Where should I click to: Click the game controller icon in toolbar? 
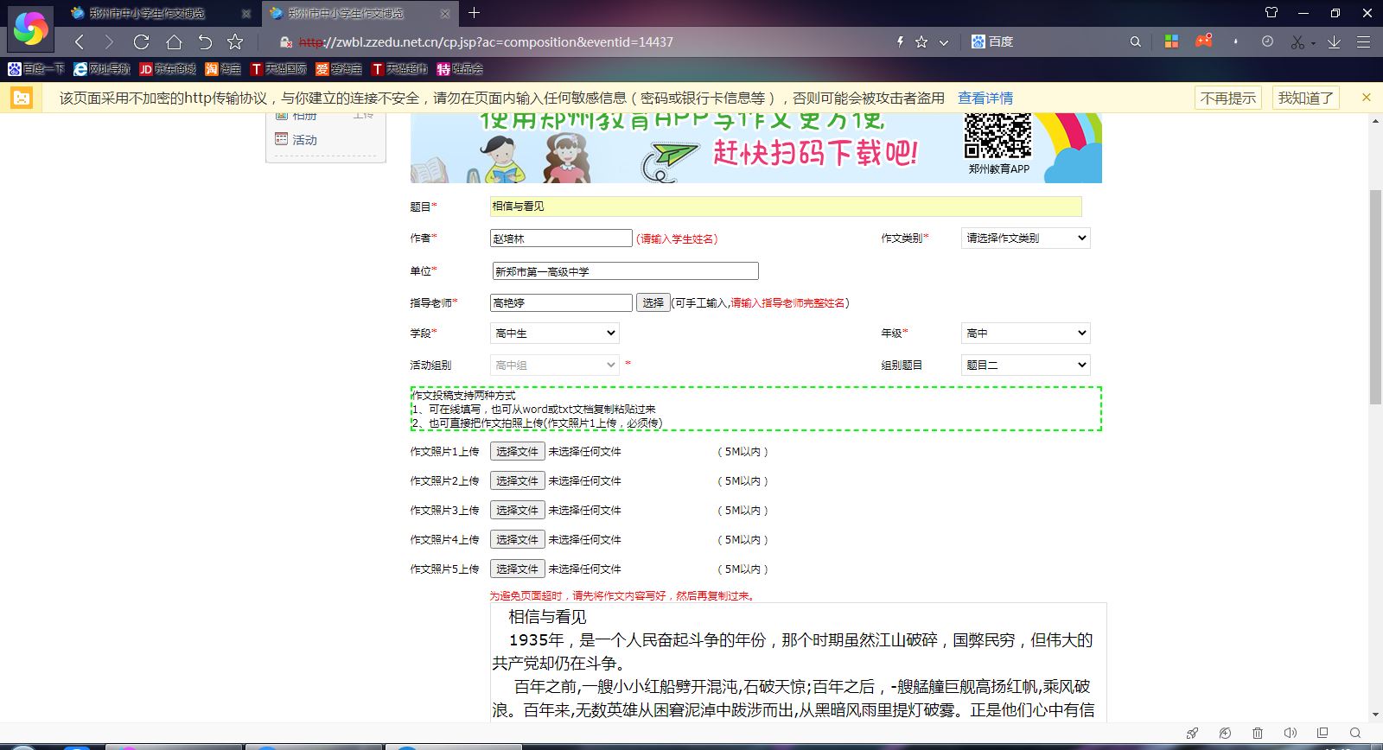coord(1203,41)
